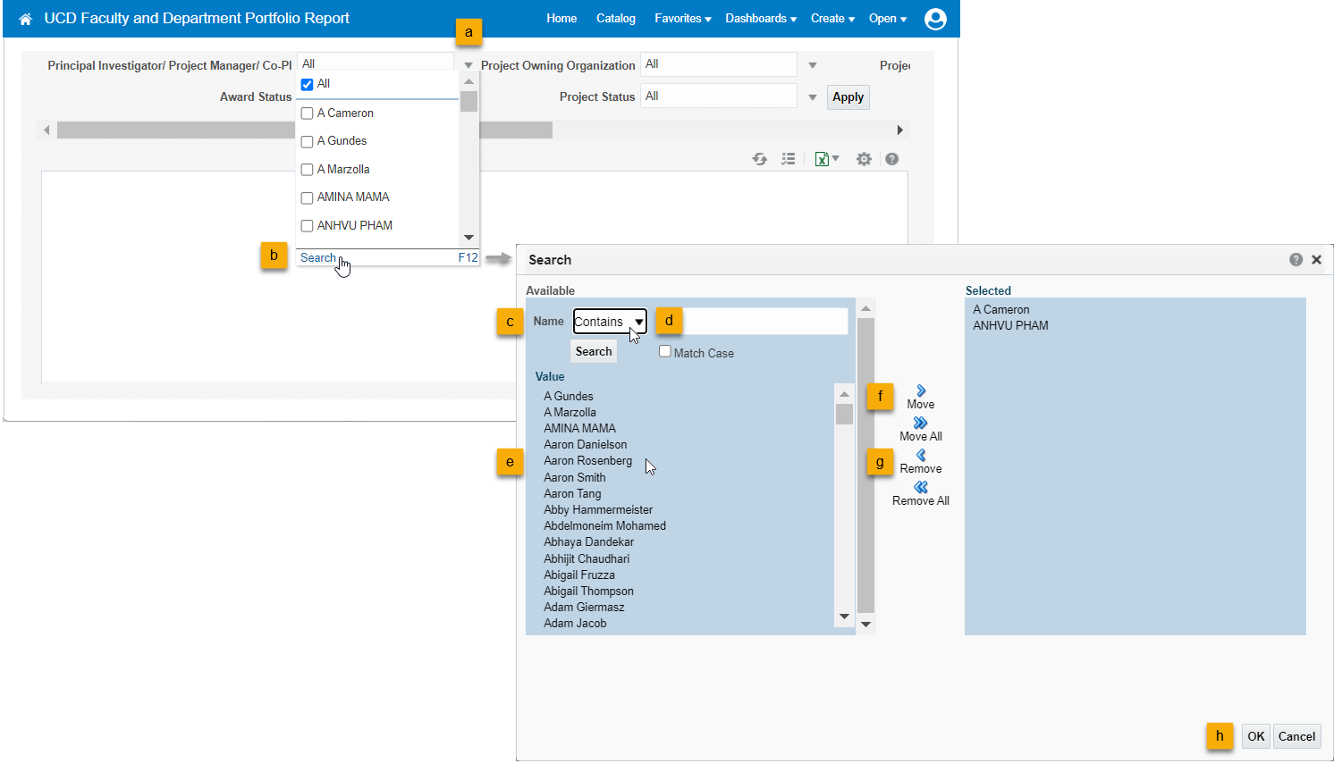The image size is (1342, 772).
Task: Expand the Project Owning Organization dropdown
Action: pos(812,65)
